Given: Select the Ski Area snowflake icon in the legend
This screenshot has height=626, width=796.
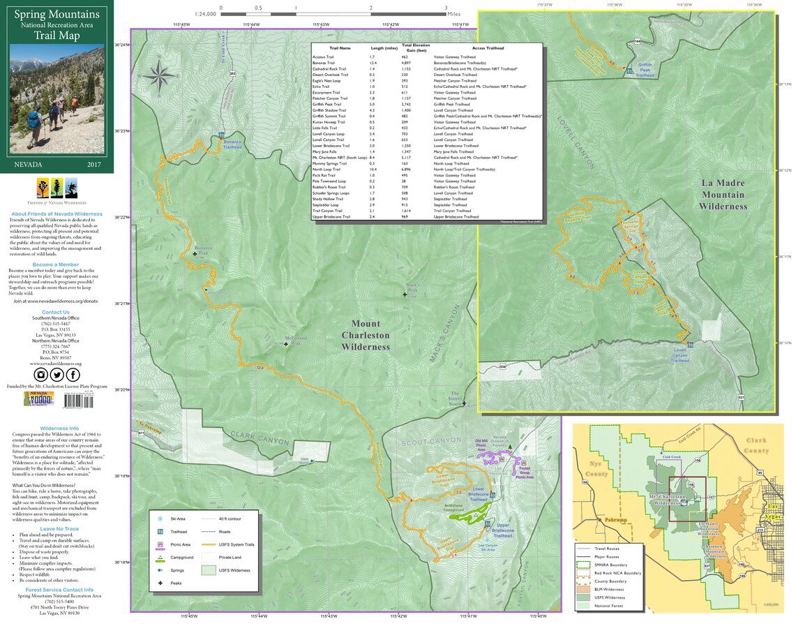Looking at the screenshot, I should tap(159, 518).
